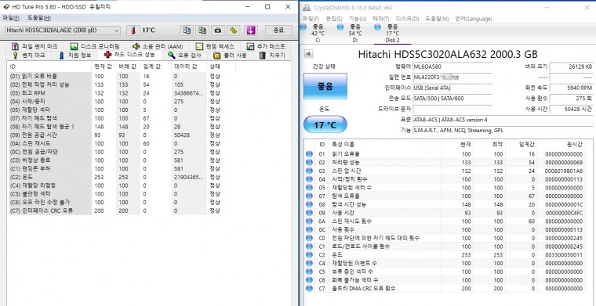This screenshot has height=306, width=596.
Task: Select the C: drive status circle
Action: [303, 27]
